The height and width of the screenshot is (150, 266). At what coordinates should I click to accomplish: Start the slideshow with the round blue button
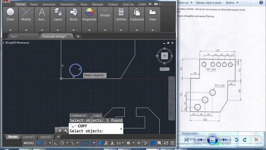tap(212, 140)
